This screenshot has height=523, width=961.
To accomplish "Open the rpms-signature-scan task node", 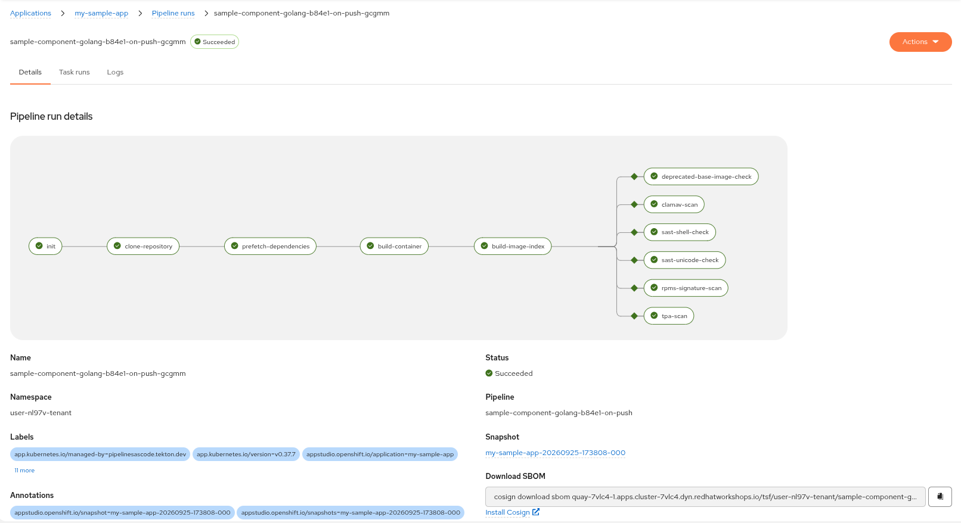I will [x=686, y=288].
